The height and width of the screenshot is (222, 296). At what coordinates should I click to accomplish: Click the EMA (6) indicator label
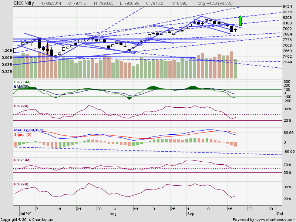(21, 87)
